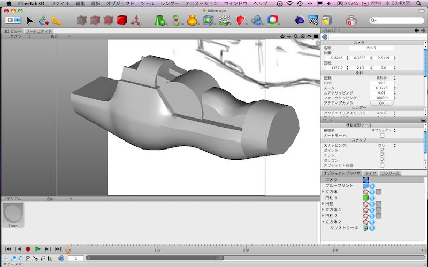Open the レンダー menu

170,3
